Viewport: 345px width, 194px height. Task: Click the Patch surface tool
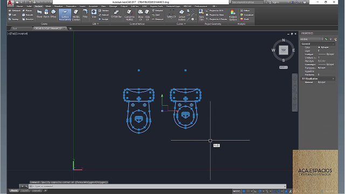46,13
